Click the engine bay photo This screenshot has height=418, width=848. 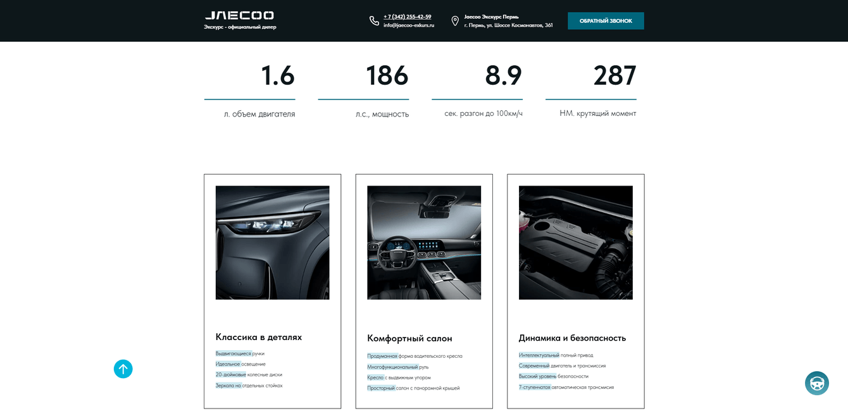(576, 243)
